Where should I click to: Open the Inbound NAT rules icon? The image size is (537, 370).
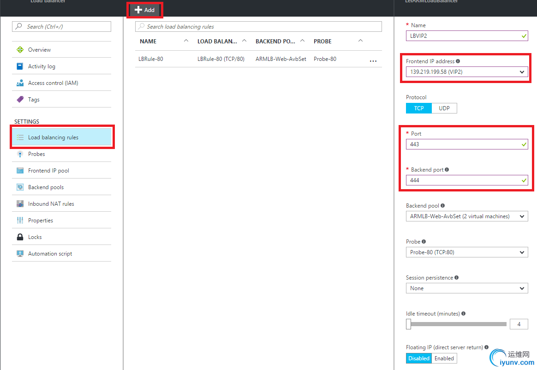(20, 203)
